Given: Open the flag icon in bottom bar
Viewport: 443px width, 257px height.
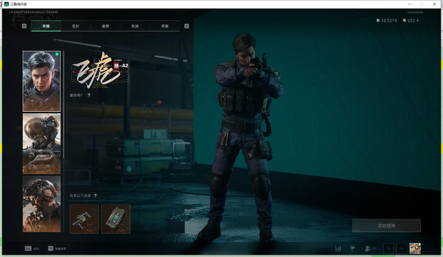Looking at the screenshot, I should pyautogui.click(x=353, y=249).
